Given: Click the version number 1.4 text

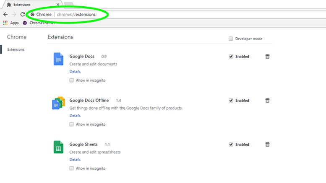Looking at the screenshot, I should click(118, 101).
